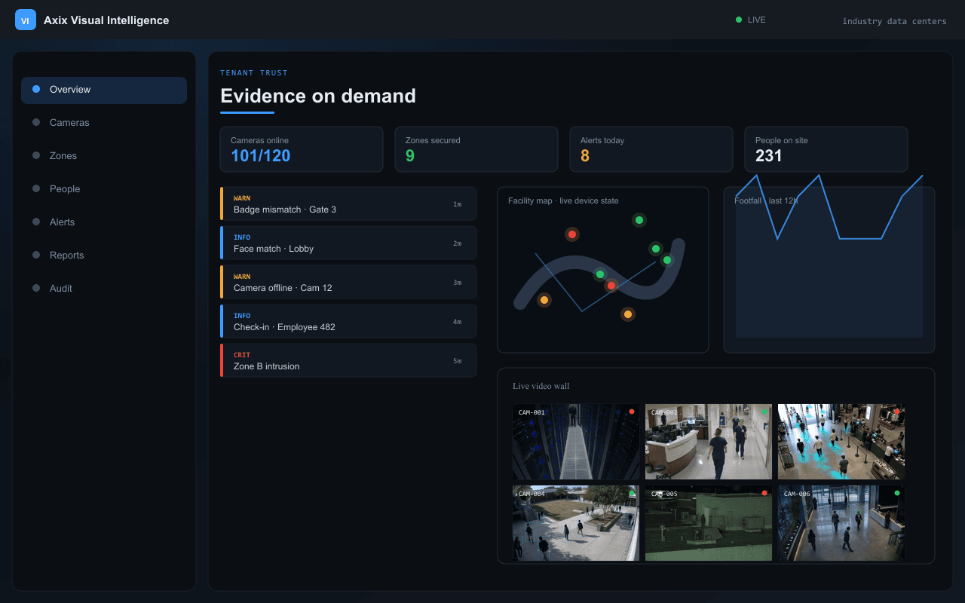This screenshot has height=603, width=965.
Task: Open the CAM-001 server aisle feed
Action: click(576, 442)
